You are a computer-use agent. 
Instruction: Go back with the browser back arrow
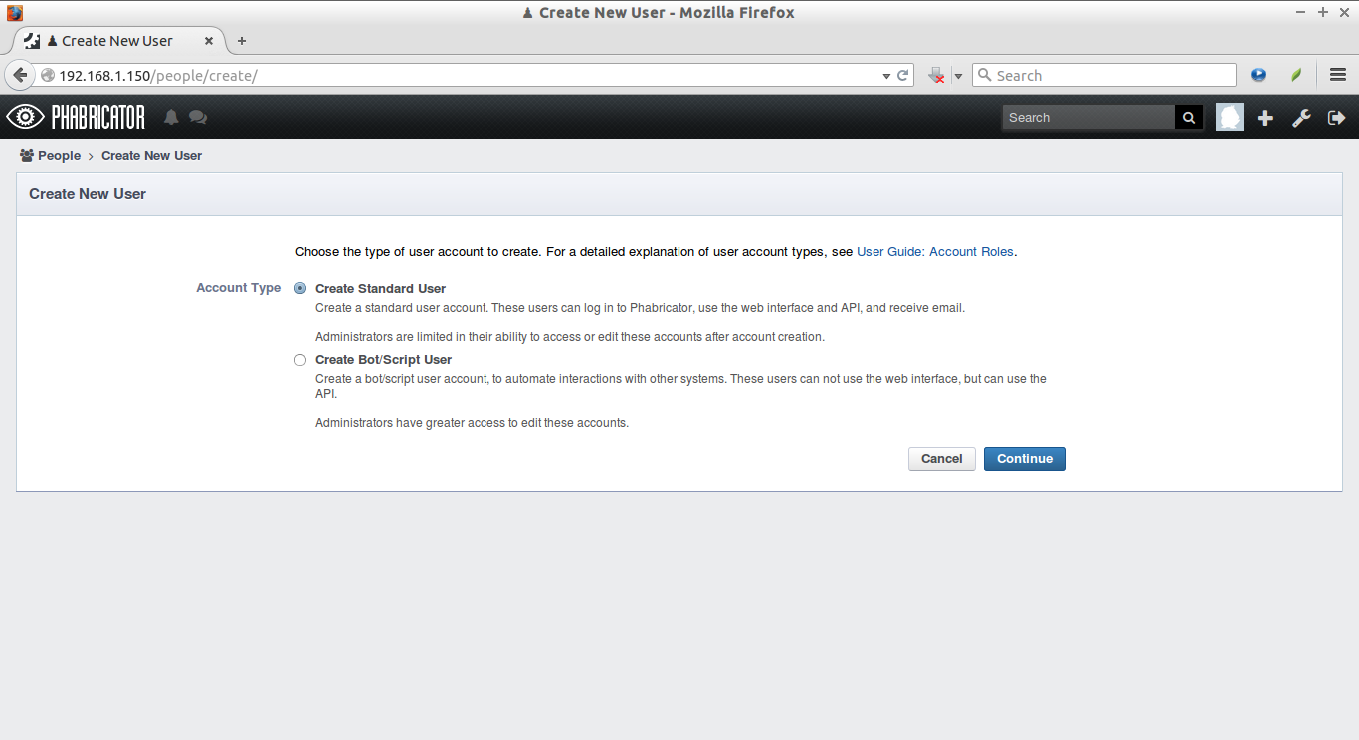(x=20, y=75)
